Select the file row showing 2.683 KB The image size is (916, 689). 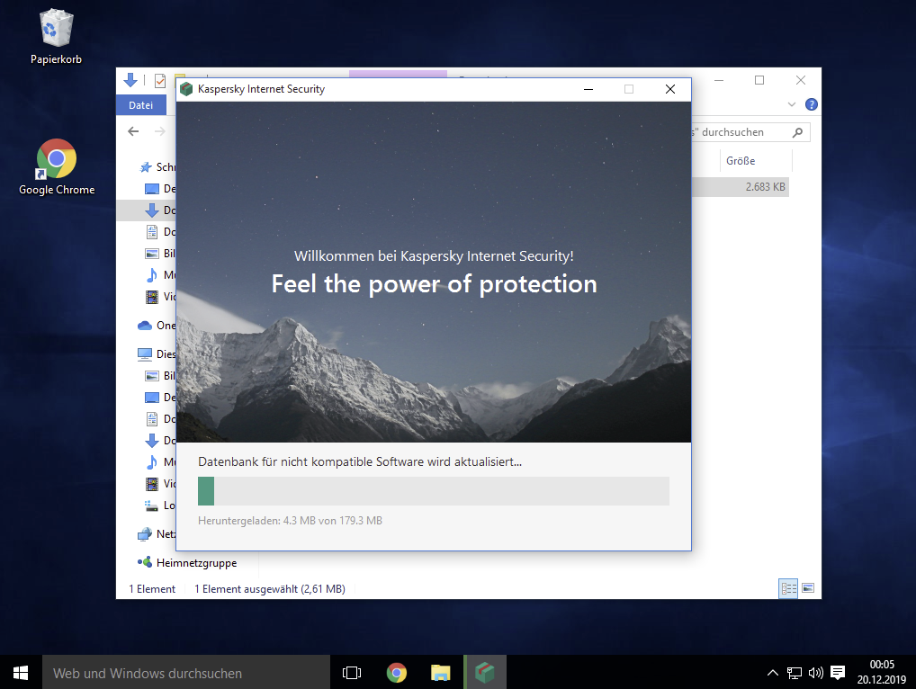tap(741, 187)
